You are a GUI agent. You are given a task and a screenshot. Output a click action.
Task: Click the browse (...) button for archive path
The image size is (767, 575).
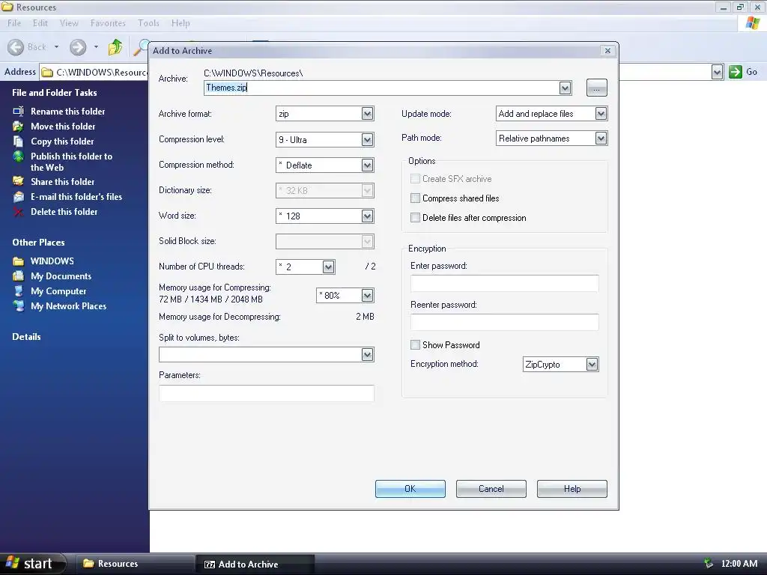596,88
